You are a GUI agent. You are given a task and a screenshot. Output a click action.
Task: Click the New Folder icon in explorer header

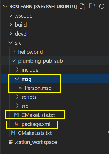click(92, 7)
